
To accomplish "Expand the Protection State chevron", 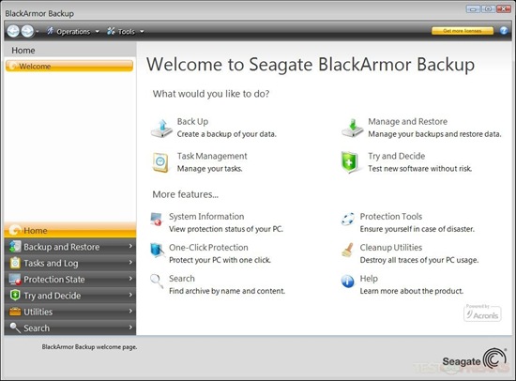I will tap(130, 279).
